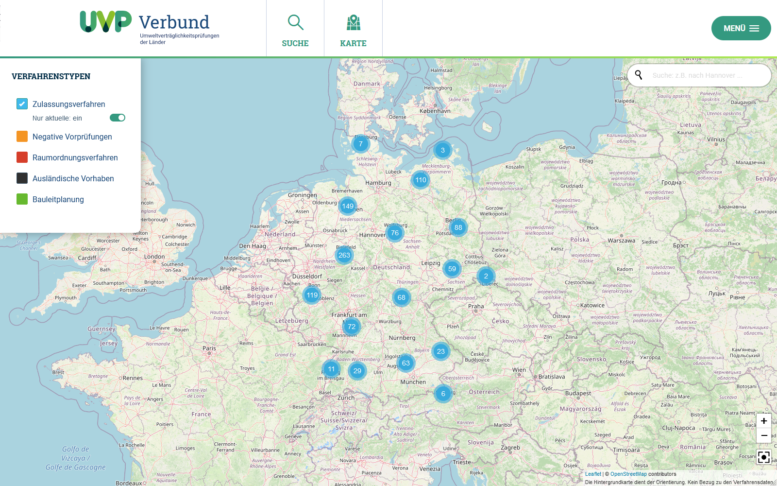
Task: Open the OpenStreetMap attribution link
Action: coord(628,474)
